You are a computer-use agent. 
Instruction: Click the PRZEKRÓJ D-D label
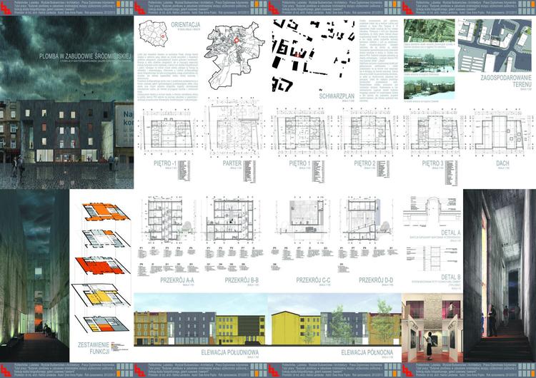coord(376,280)
